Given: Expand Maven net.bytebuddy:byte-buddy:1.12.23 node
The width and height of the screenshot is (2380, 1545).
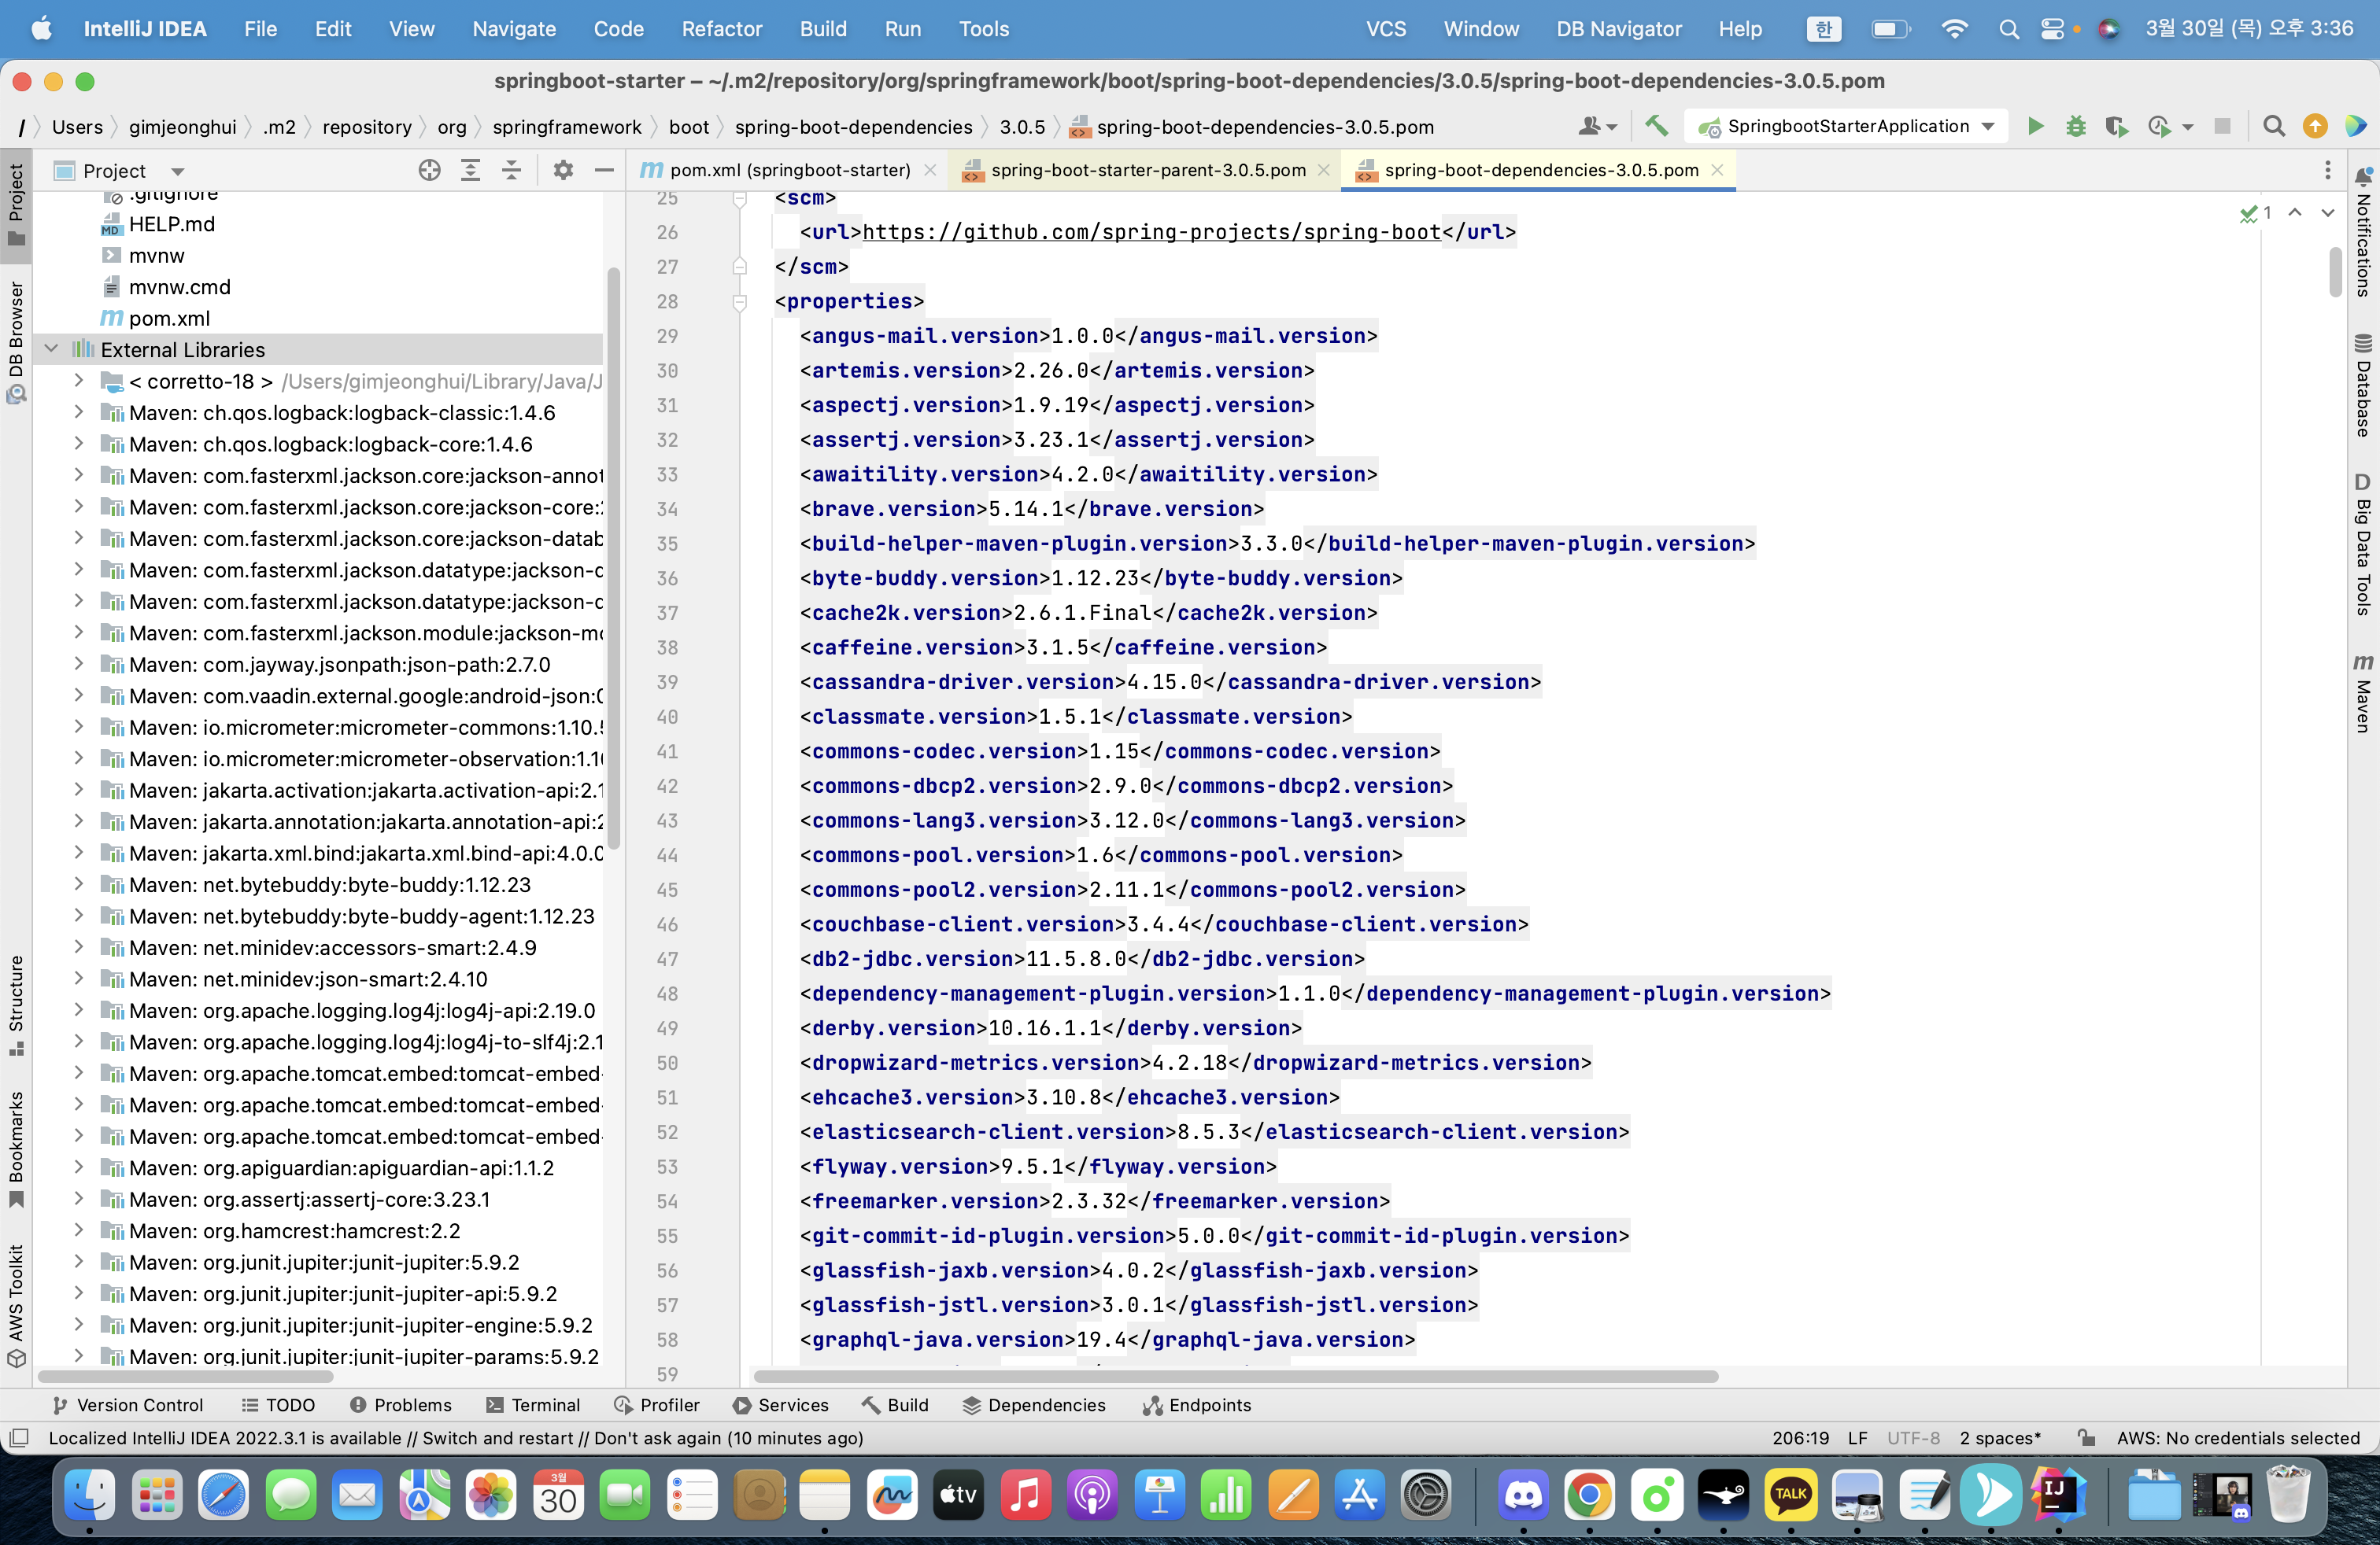Looking at the screenshot, I should [79, 884].
